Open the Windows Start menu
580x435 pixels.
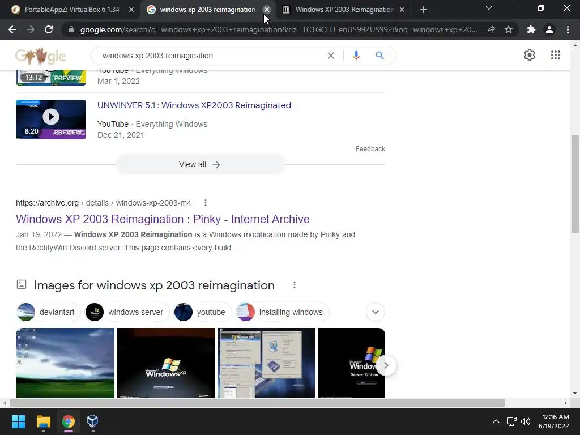(18, 421)
